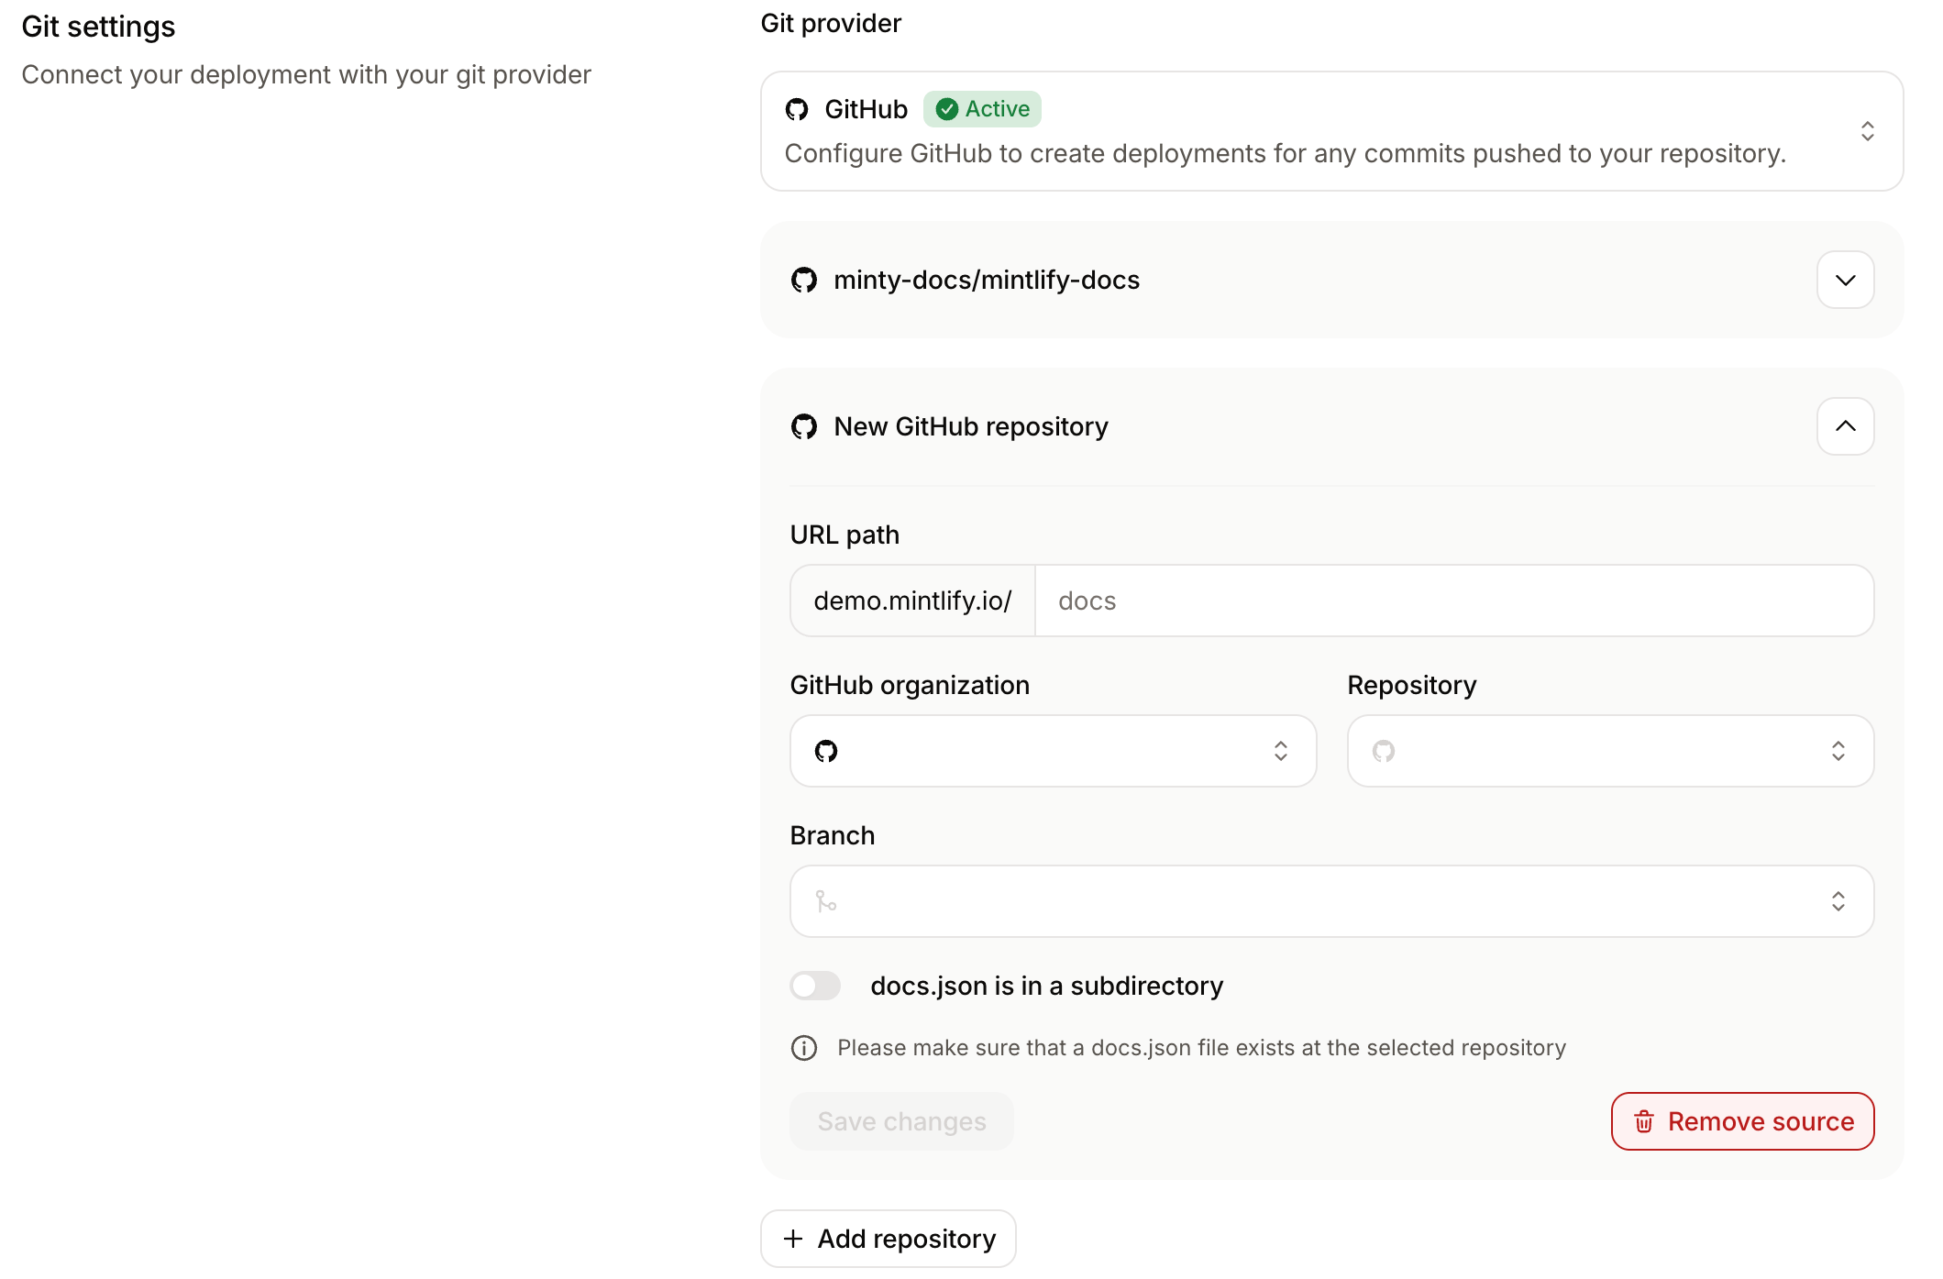Click the green Active status badge
This screenshot has height=1279, width=1943.
(x=982, y=109)
